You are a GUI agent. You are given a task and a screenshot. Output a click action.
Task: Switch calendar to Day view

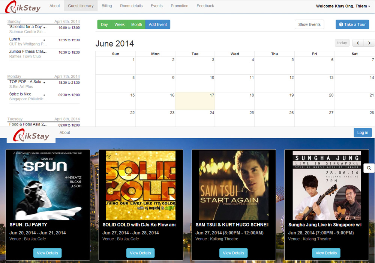(x=104, y=24)
